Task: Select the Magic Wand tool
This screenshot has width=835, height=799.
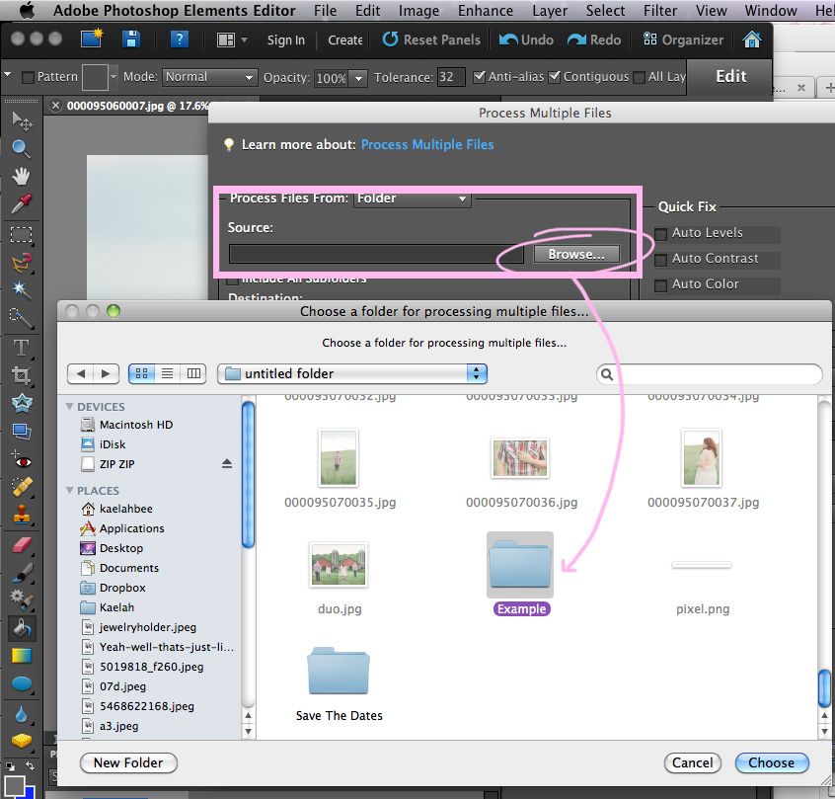Action: point(22,290)
